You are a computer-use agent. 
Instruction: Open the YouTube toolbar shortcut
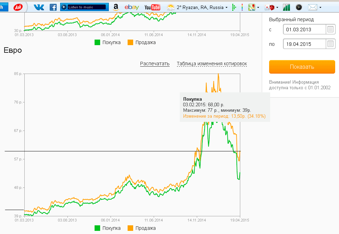(152, 7)
